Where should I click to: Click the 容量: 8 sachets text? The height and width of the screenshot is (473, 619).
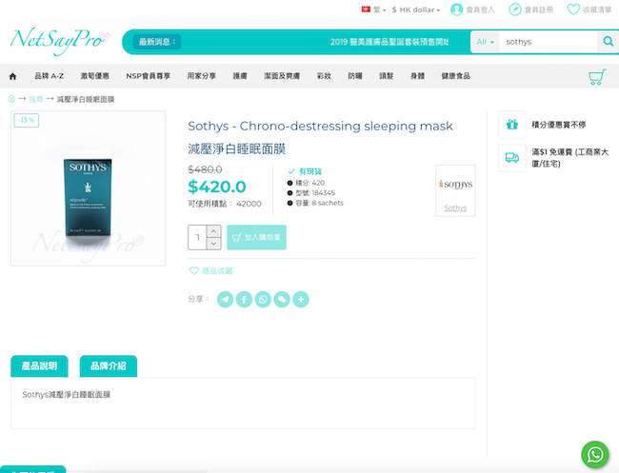pyautogui.click(x=319, y=203)
